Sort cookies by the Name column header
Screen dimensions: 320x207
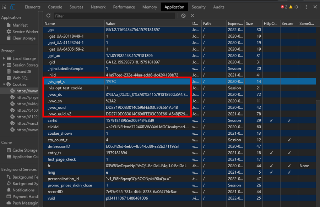pos(74,24)
